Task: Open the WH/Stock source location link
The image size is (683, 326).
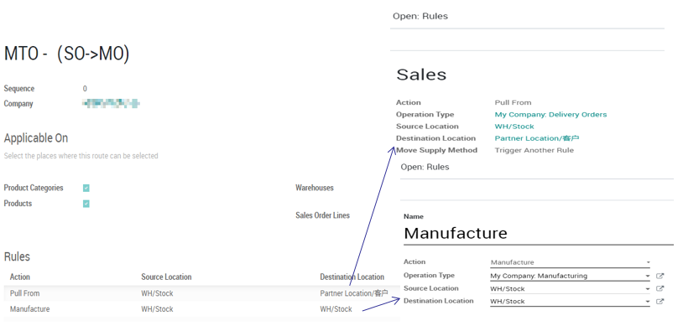Action: [x=514, y=127]
